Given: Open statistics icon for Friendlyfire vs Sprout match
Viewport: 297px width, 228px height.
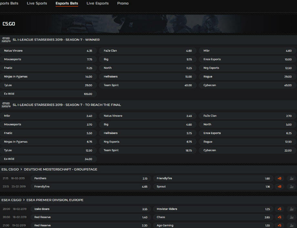Looking at the screenshot, I should (292, 187).
